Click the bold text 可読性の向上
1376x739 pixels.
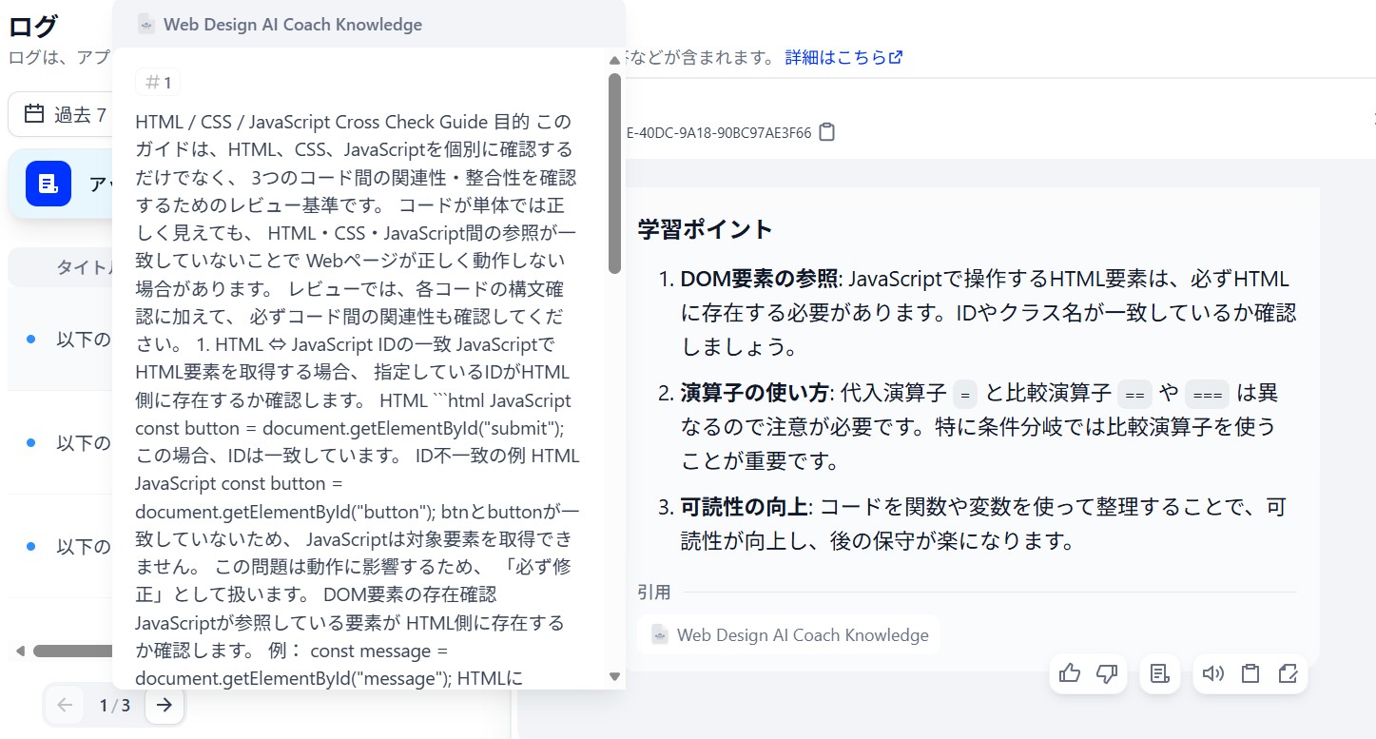[744, 507]
